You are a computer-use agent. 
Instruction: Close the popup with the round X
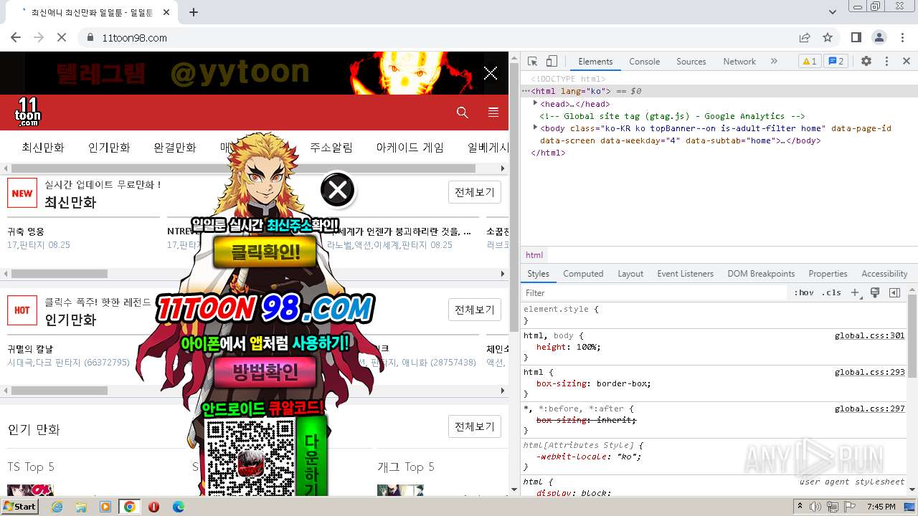point(338,190)
